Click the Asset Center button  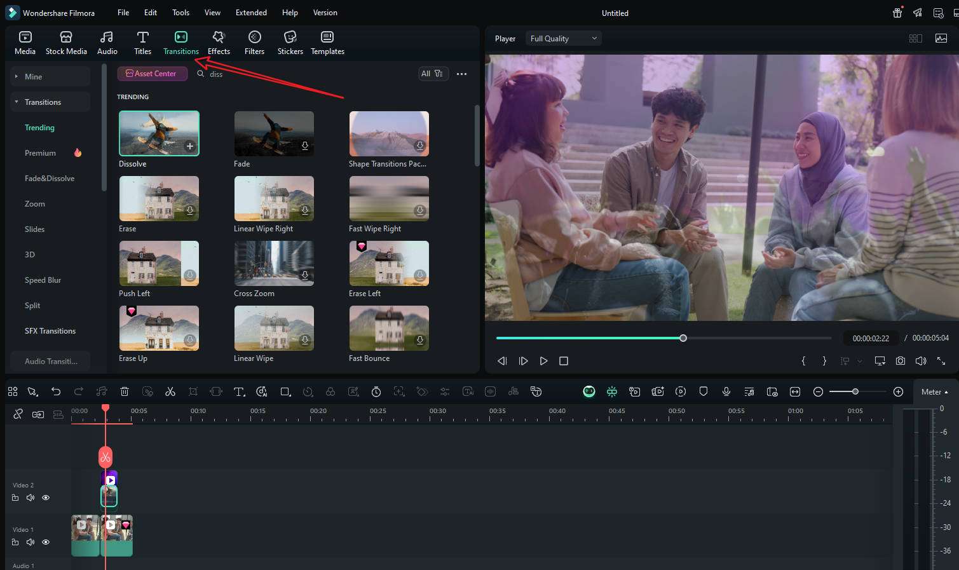point(152,74)
